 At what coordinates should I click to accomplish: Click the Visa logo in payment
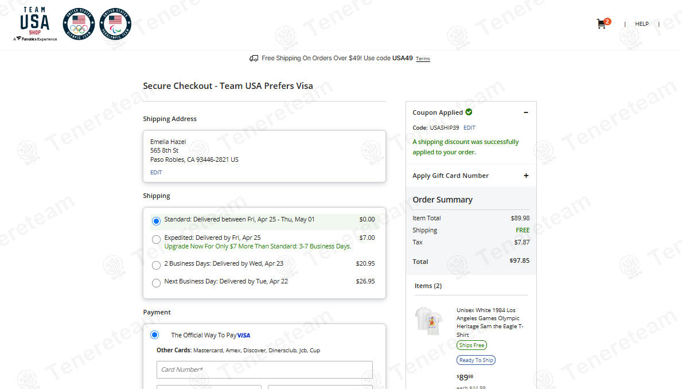coord(244,335)
